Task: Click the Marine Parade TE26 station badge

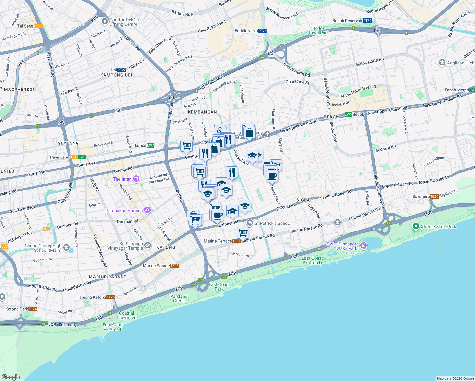Action: 175,266
